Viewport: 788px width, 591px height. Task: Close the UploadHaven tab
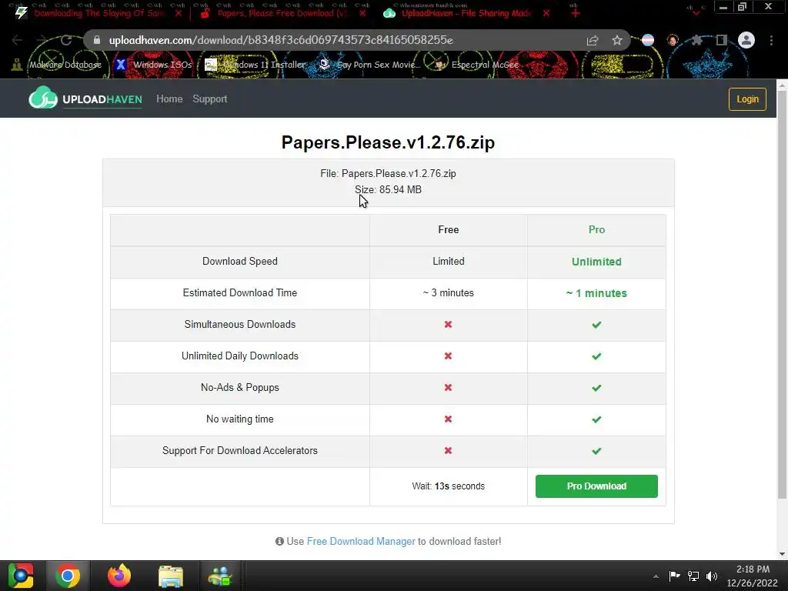click(546, 13)
